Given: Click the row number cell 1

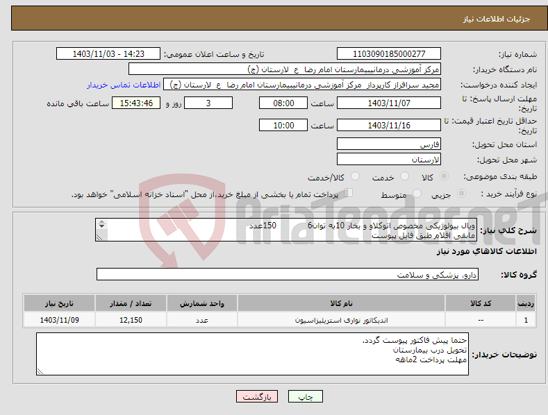Looking at the screenshot, I should click(526, 320).
